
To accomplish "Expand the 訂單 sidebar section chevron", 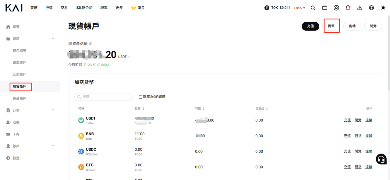I will [x=53, y=110].
